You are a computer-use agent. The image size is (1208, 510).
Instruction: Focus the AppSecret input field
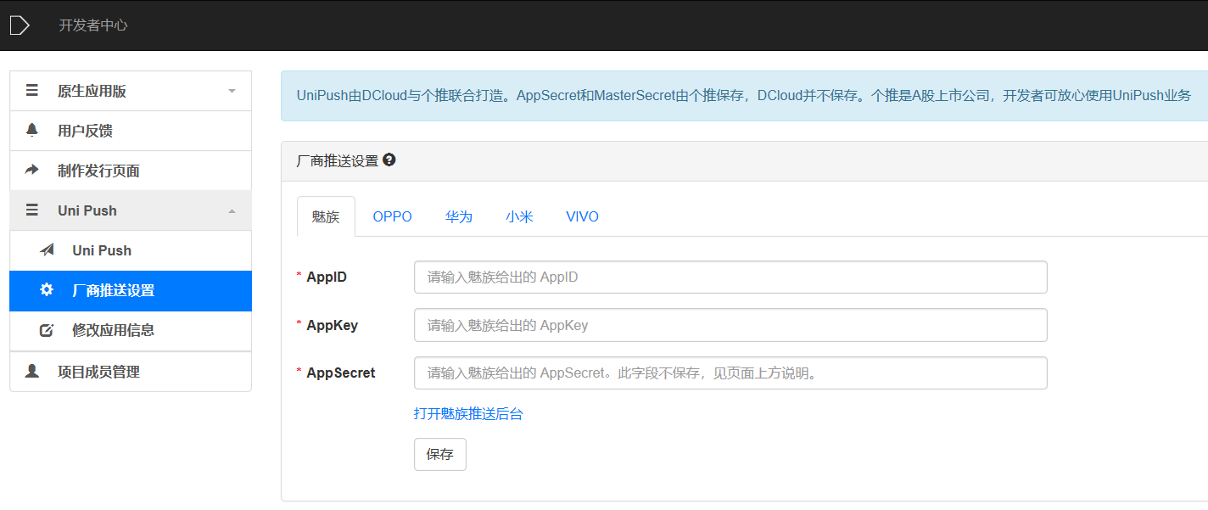tap(730, 373)
